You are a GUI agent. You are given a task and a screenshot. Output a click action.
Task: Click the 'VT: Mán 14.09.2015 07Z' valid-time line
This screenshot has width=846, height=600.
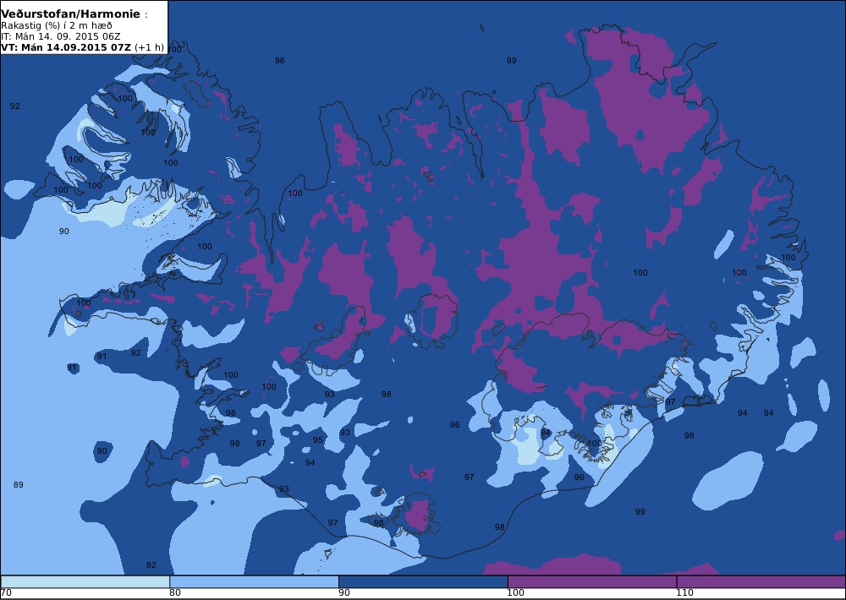point(66,47)
